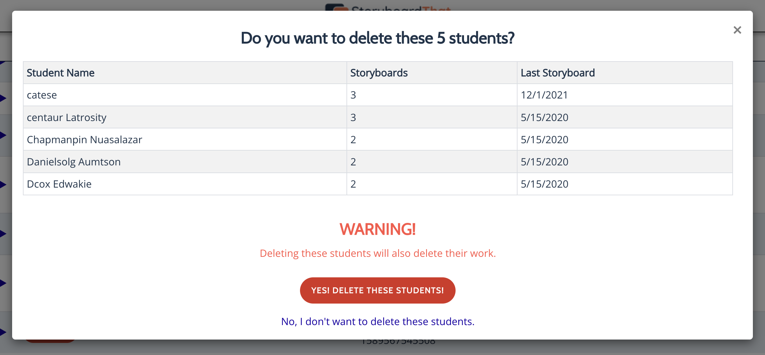Select the deleting students warning message
765x355 pixels.
(x=377, y=253)
